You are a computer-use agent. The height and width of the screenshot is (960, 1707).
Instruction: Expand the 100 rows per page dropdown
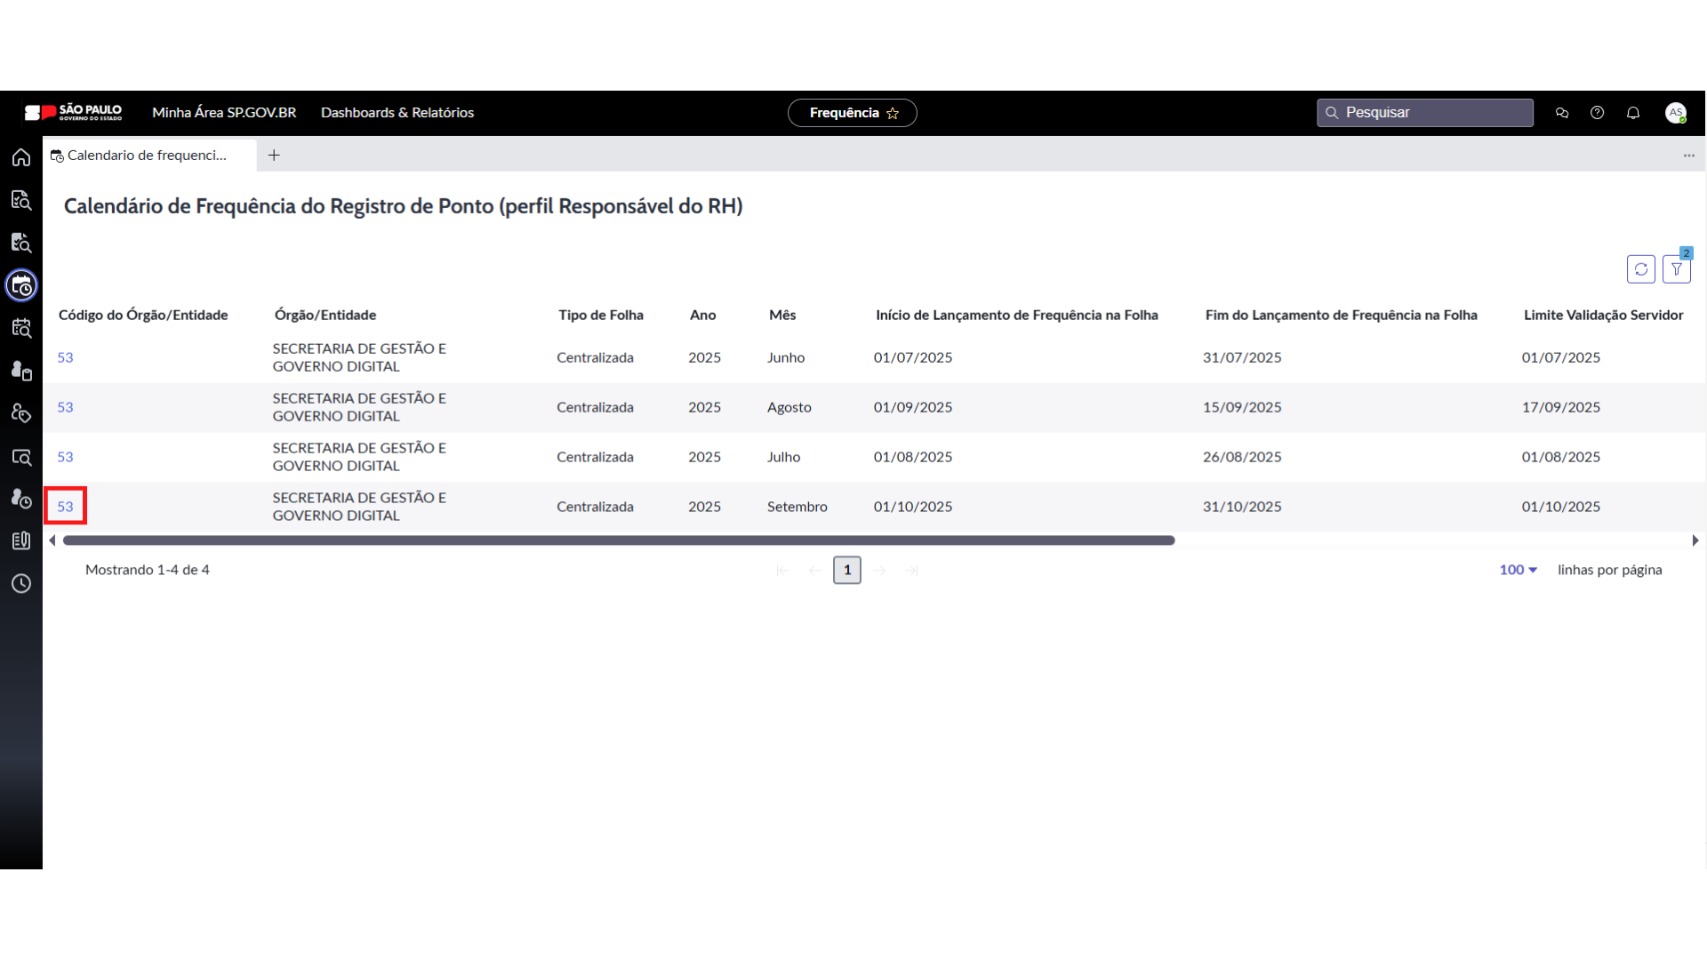click(1518, 570)
